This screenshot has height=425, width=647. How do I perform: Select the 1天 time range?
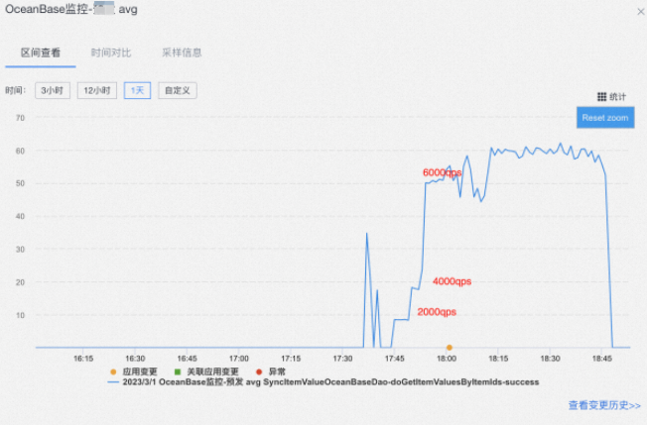[x=137, y=90]
